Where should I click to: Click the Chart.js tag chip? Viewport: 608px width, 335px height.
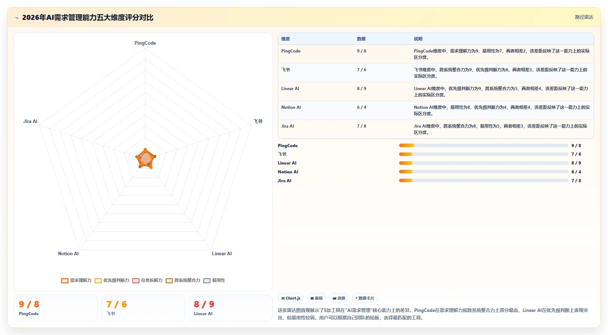pyautogui.click(x=291, y=298)
